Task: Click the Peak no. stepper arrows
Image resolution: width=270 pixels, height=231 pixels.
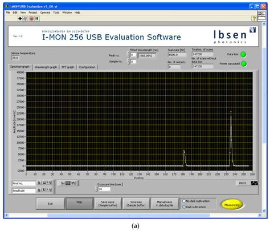Action: tap(128, 55)
